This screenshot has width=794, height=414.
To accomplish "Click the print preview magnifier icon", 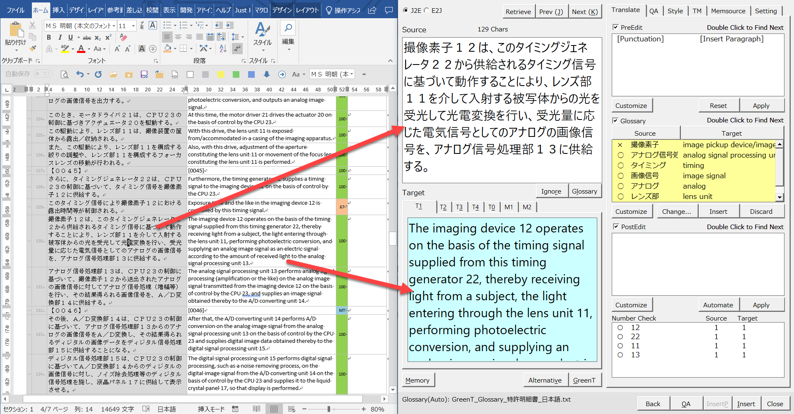I will pos(64,74).
